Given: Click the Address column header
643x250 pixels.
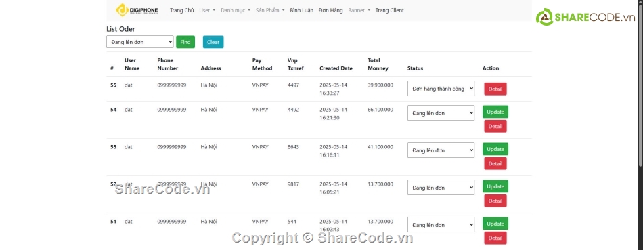Looking at the screenshot, I should click(x=210, y=68).
